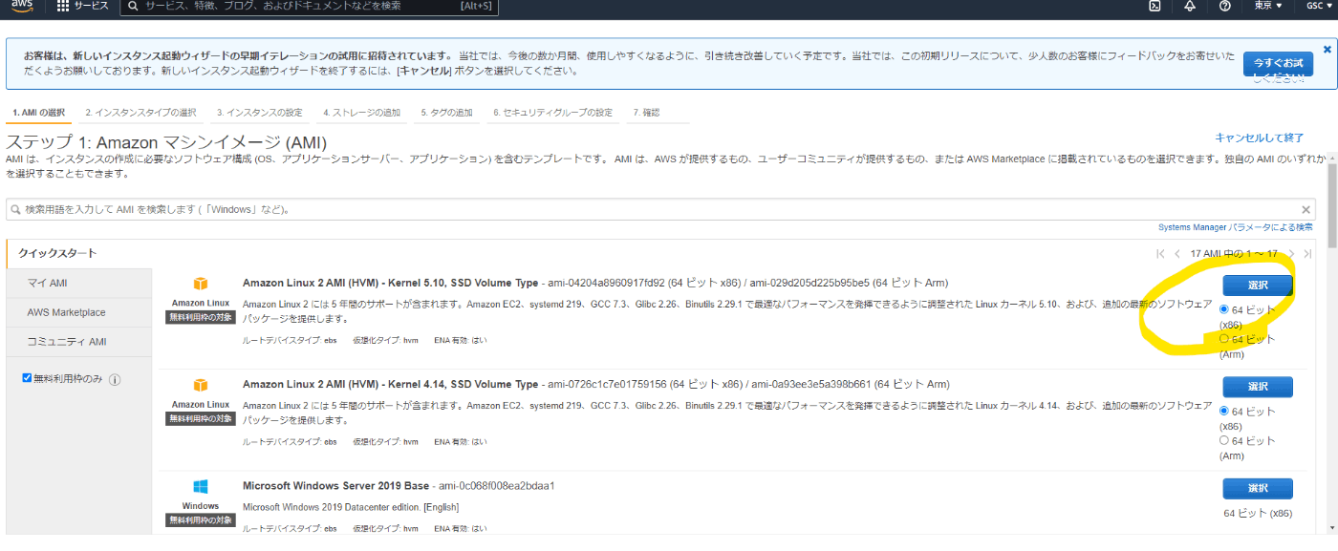Click the ステップ 1: Amazon マシンイメージ heading
This screenshot has height=551, width=1338.
[166, 142]
